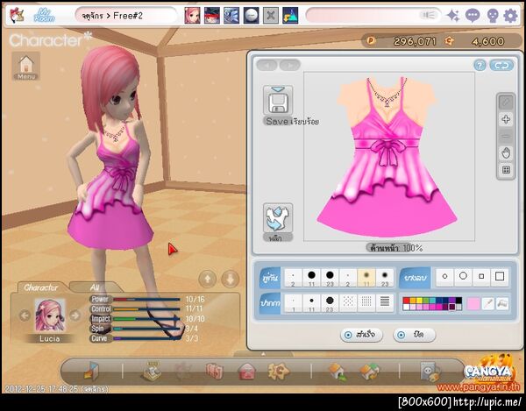Click the down arrow round button
The height and width of the screenshot is (411, 526).
[x=230, y=279]
